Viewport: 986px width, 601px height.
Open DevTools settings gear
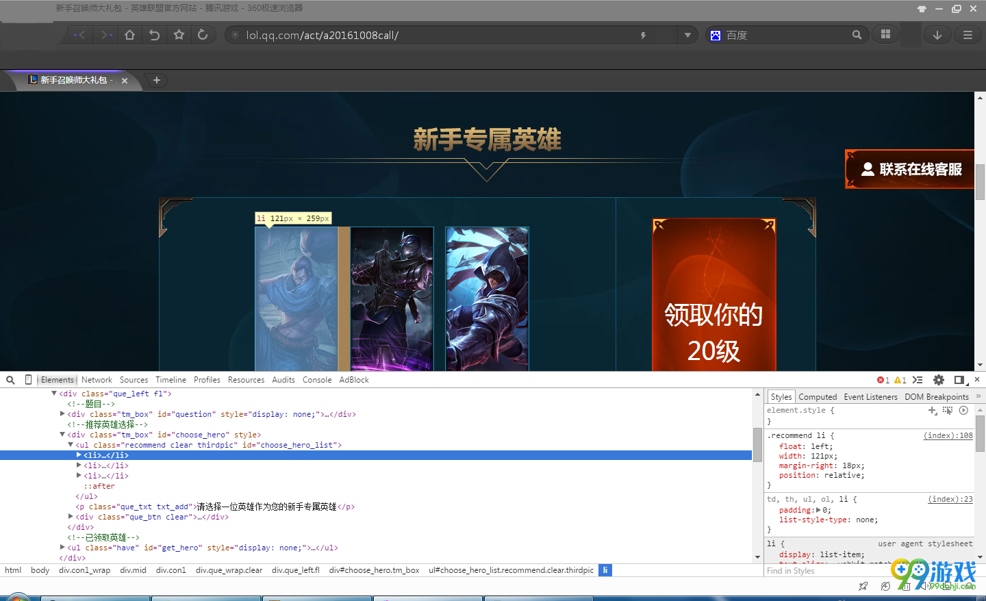point(939,380)
